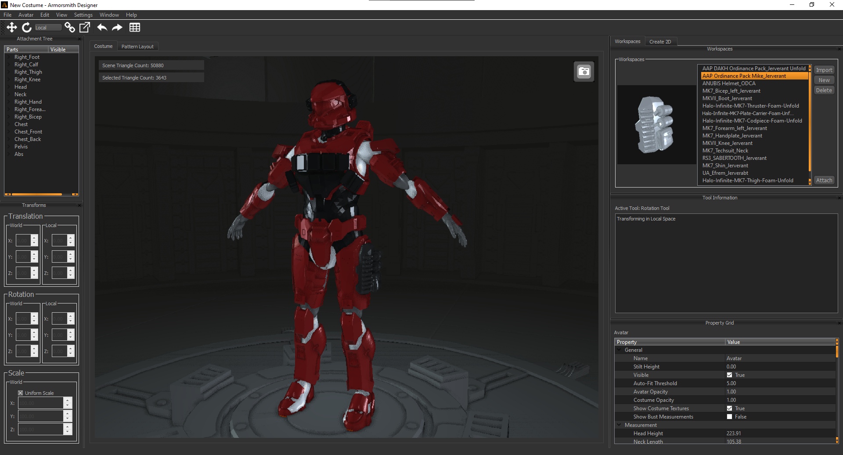This screenshot has height=455, width=843.
Task: Open the Help menu
Action: tap(131, 15)
